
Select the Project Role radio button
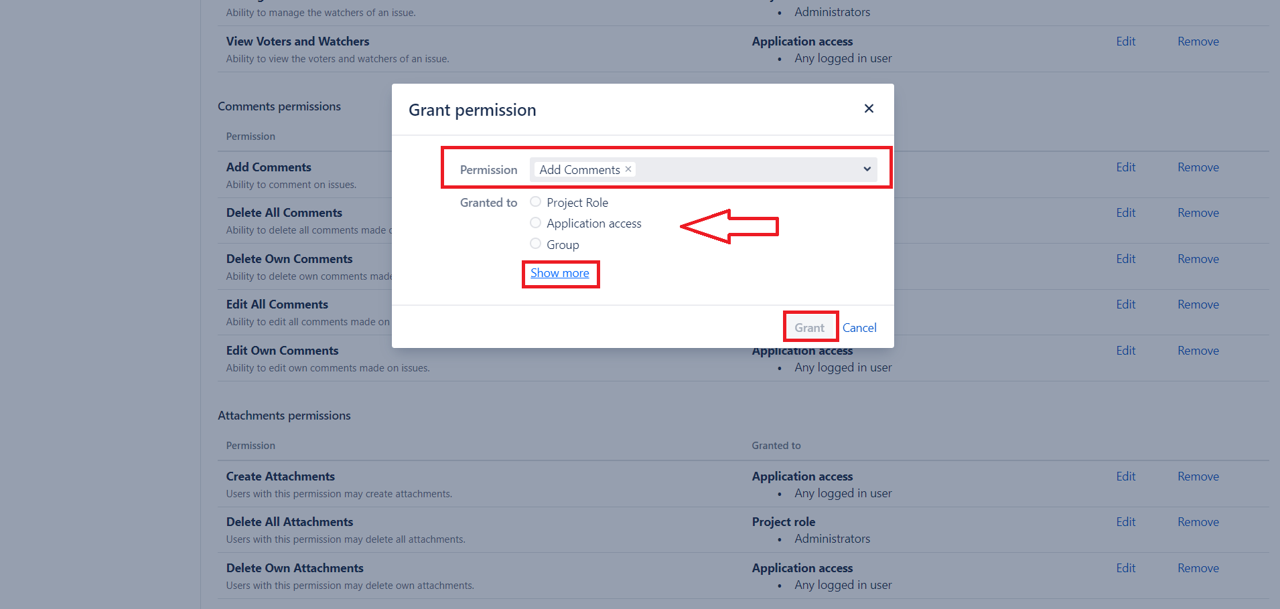[x=535, y=202]
